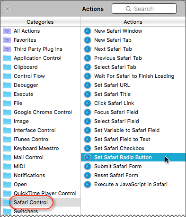Choose the Submit Safari Form action

click(x=133, y=166)
